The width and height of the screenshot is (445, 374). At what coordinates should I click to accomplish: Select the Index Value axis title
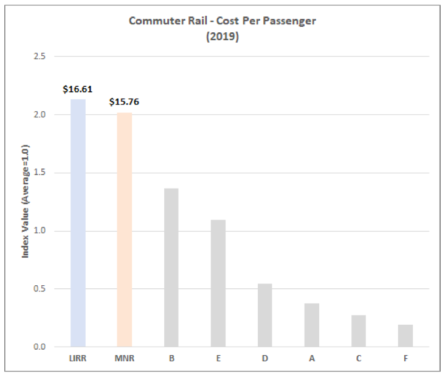pyautogui.click(x=26, y=201)
